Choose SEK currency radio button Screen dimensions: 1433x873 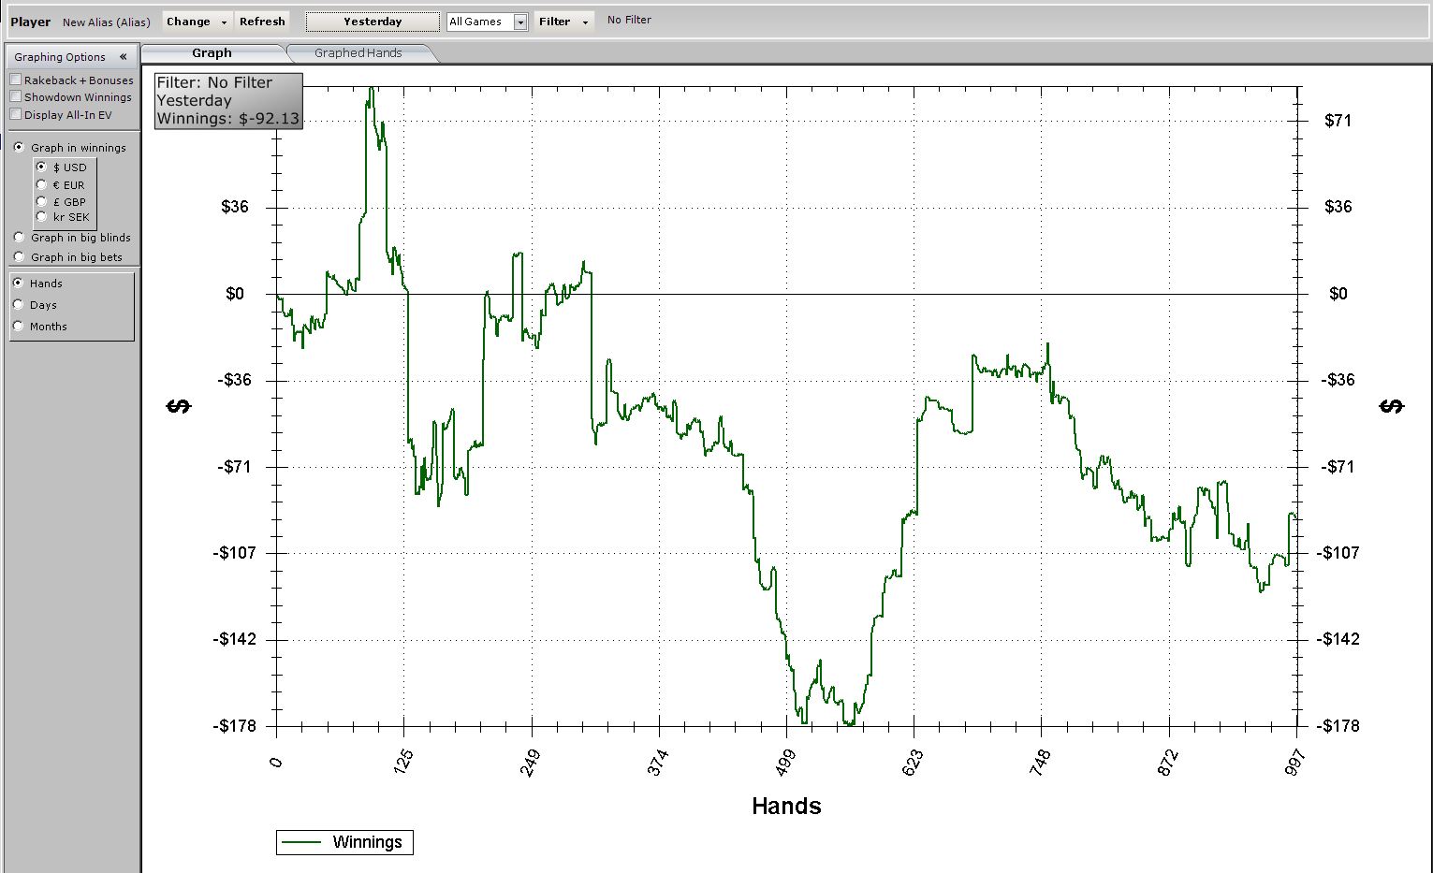point(41,217)
